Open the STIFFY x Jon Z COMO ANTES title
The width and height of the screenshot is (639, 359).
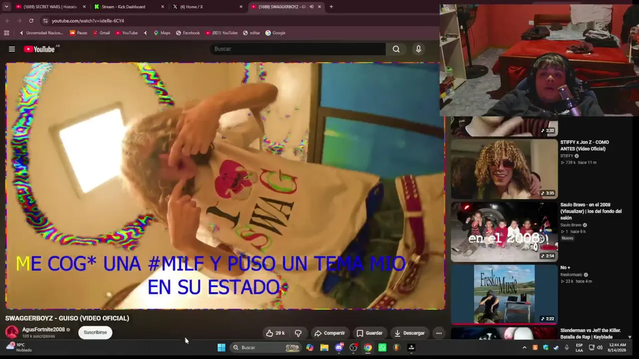[585, 146]
